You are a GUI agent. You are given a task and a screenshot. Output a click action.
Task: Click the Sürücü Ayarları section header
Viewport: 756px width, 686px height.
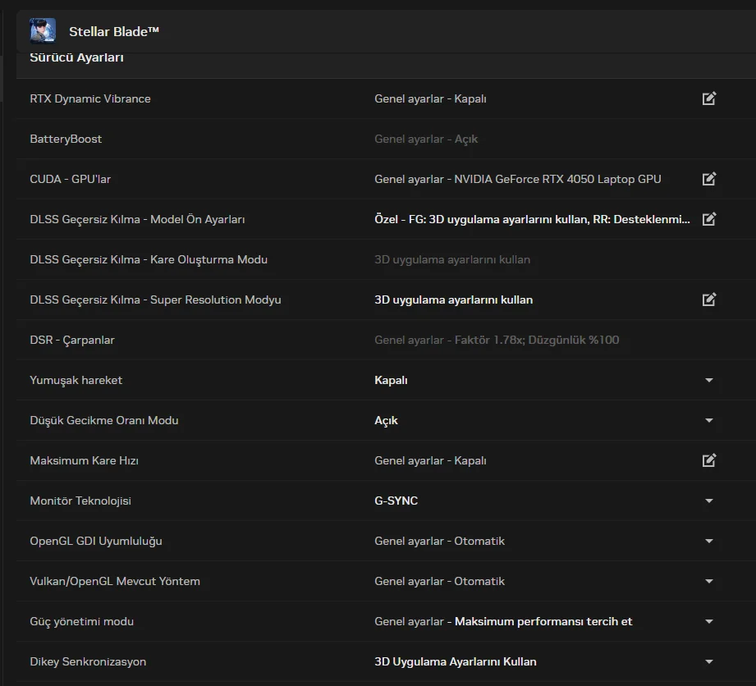pyautogui.click(x=76, y=58)
